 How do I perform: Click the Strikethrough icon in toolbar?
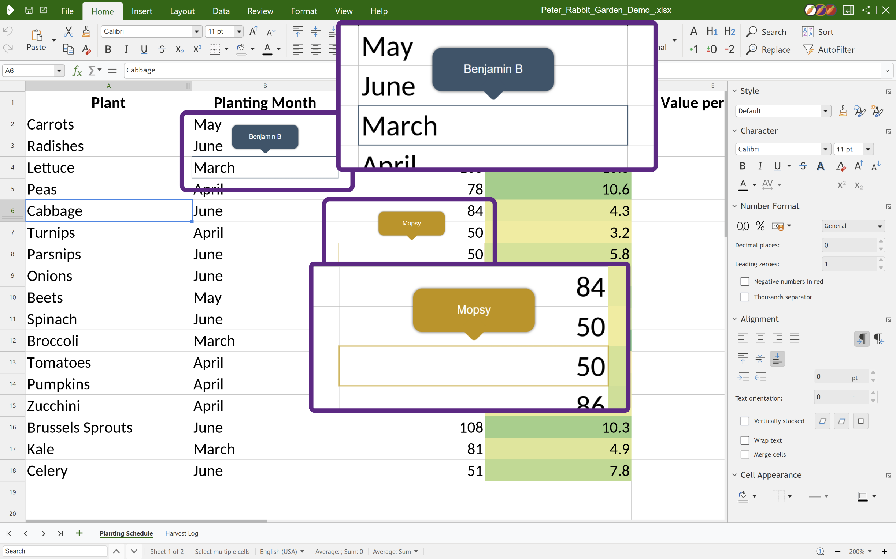[x=162, y=49]
